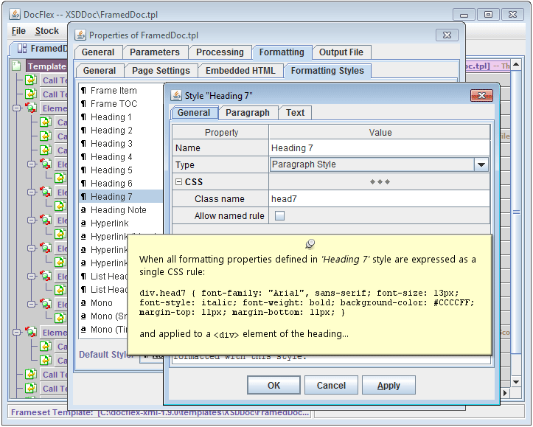533x427 pixels.
Task: Collapse the CSS property group
Action: coord(178,182)
